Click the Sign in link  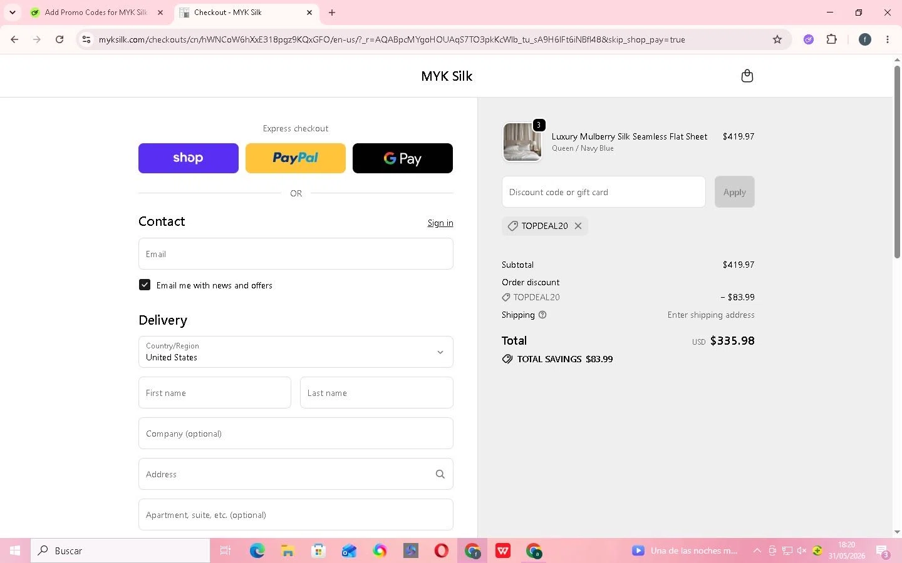point(440,223)
